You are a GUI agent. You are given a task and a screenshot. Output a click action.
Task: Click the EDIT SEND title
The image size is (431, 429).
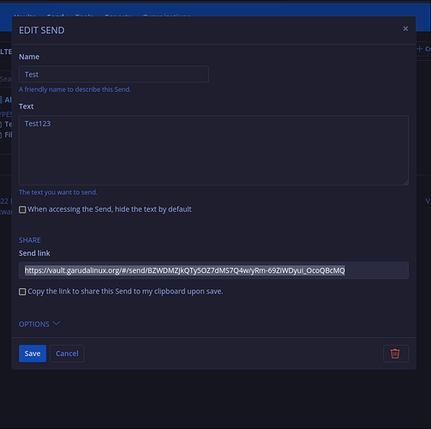tap(42, 30)
